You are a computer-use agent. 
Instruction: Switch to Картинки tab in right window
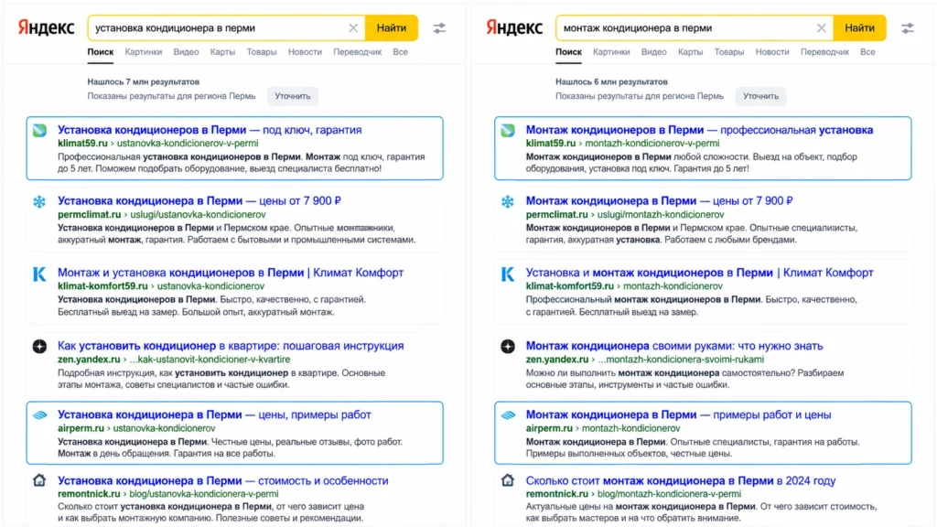coord(611,52)
